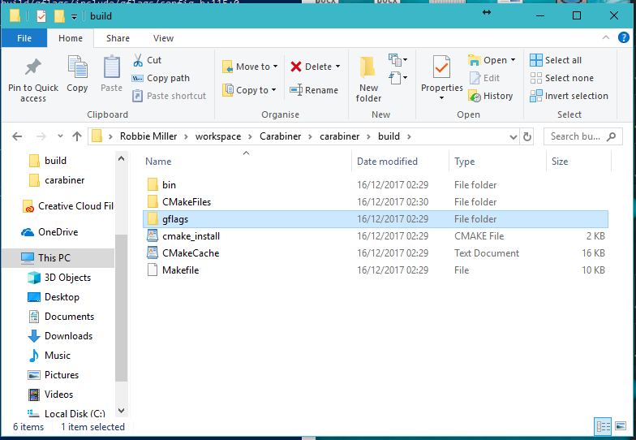
Task: Open the Easy access dropdown icon
Action: (x=397, y=78)
